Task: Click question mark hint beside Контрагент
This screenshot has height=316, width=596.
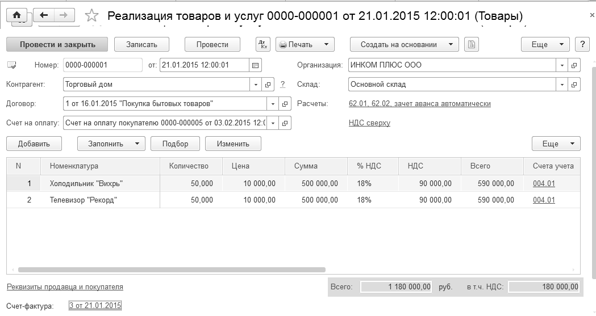Action: [x=282, y=85]
